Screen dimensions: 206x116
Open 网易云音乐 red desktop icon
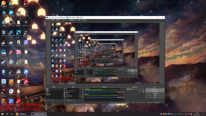26,82
